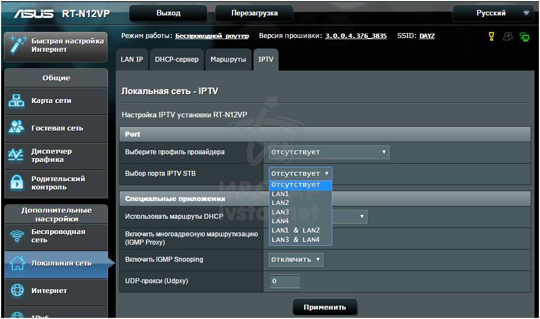
Task: Open firmware version 3.0.0.4.376_3835 link
Action: pyautogui.click(x=356, y=36)
